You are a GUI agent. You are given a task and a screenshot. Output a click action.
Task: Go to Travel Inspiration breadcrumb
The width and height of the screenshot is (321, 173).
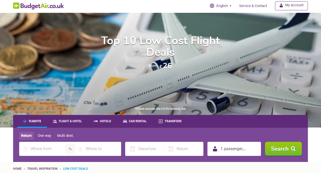pyautogui.click(x=42, y=169)
